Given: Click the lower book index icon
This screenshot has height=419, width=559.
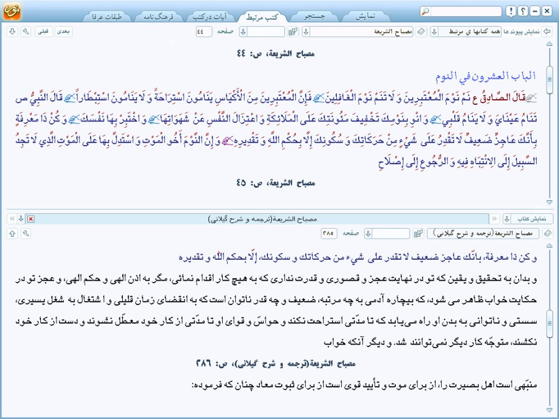Looking at the screenshot, I should tap(418, 234).
